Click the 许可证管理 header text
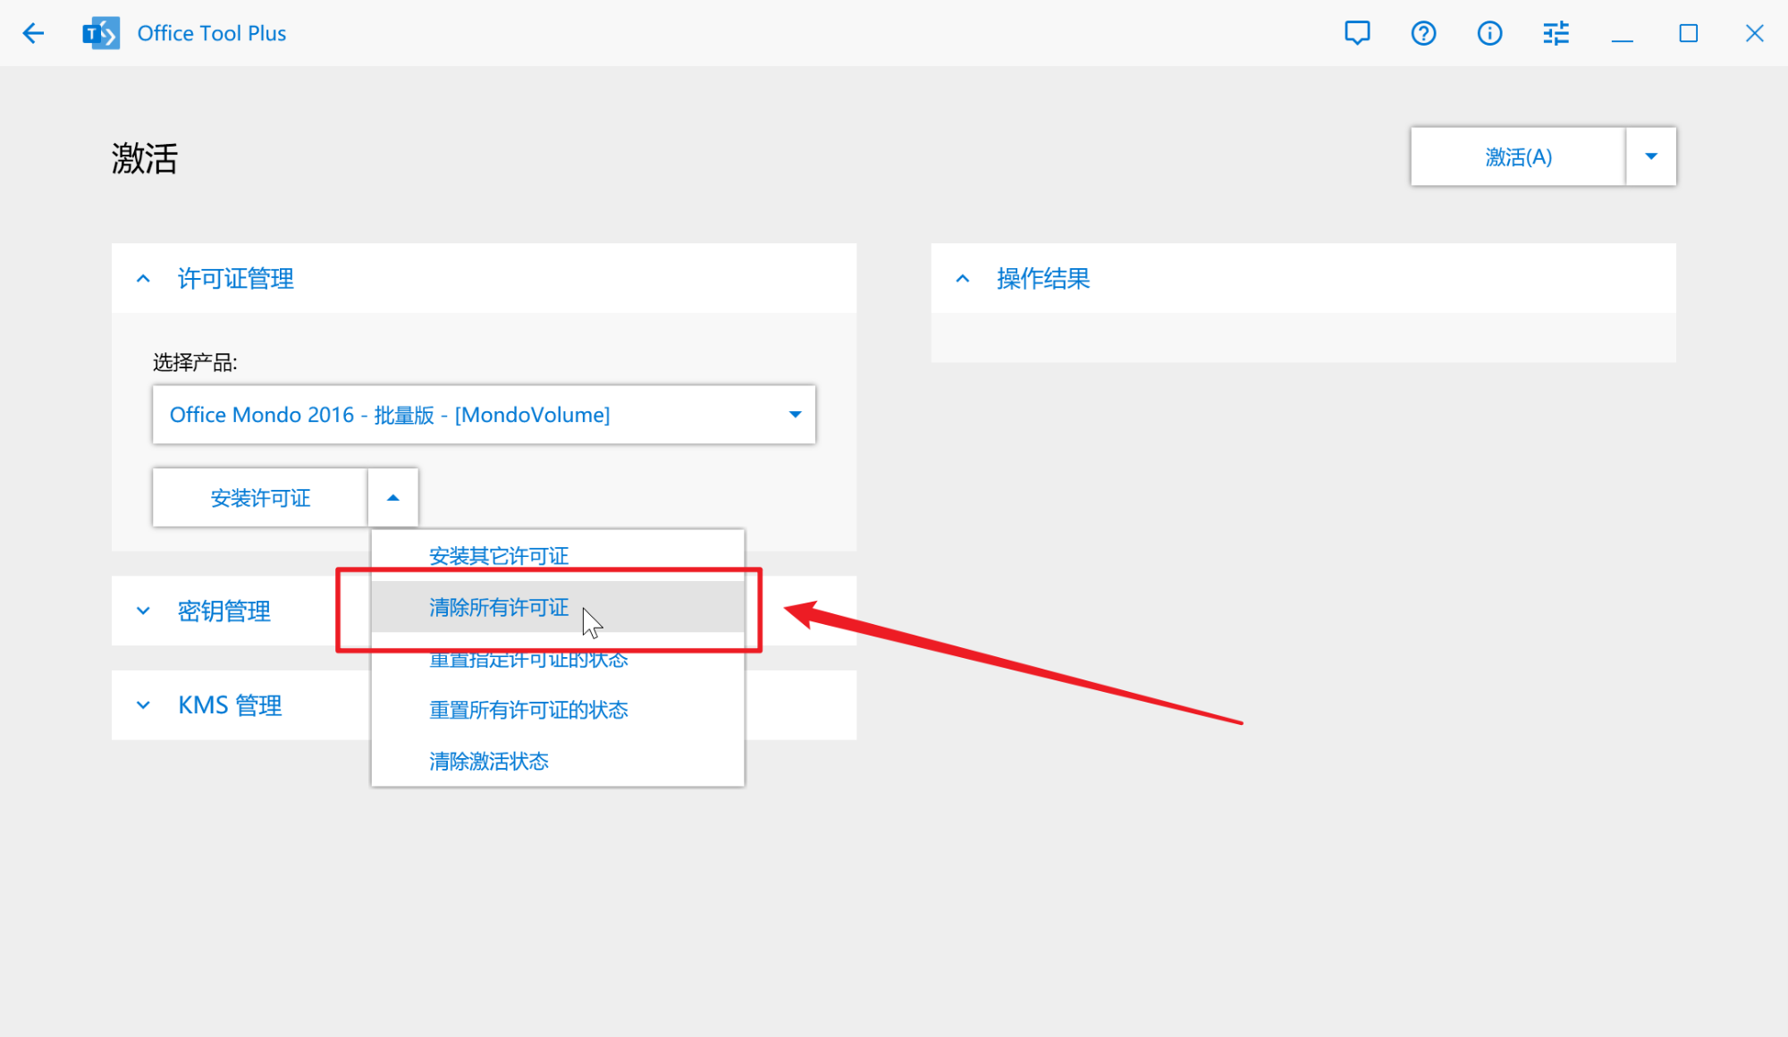Screen dimensions: 1788x1037 [x=235, y=279]
